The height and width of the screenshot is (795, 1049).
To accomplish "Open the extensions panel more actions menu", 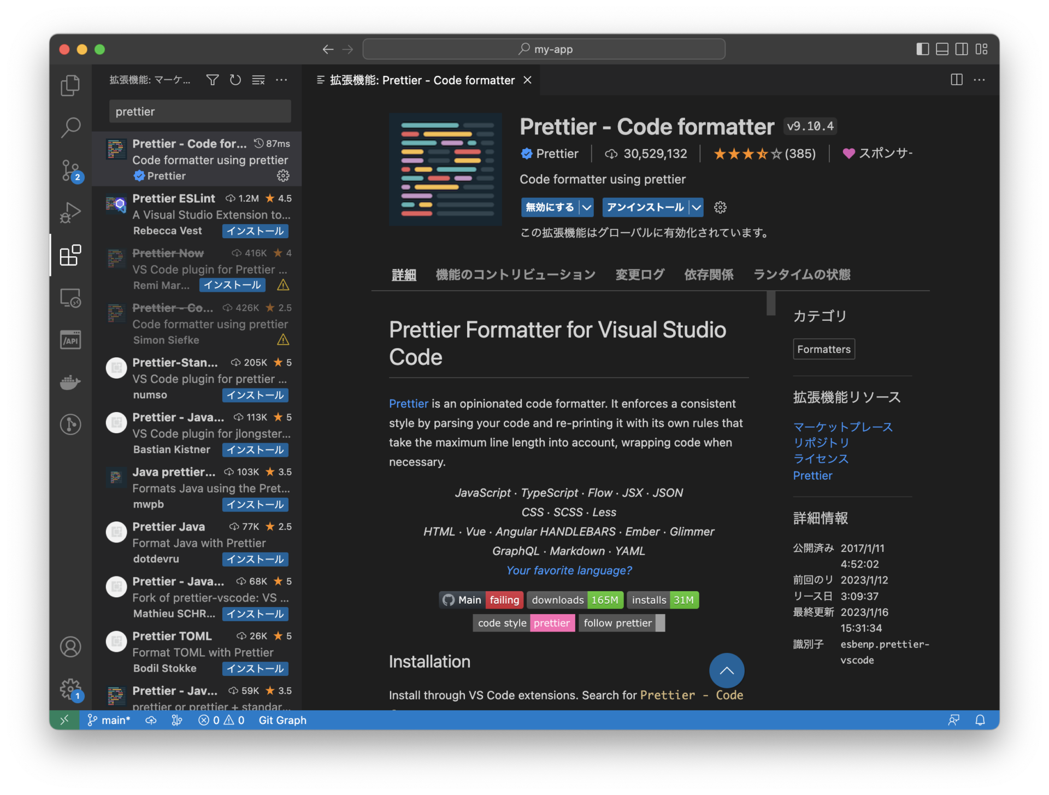I will [281, 80].
